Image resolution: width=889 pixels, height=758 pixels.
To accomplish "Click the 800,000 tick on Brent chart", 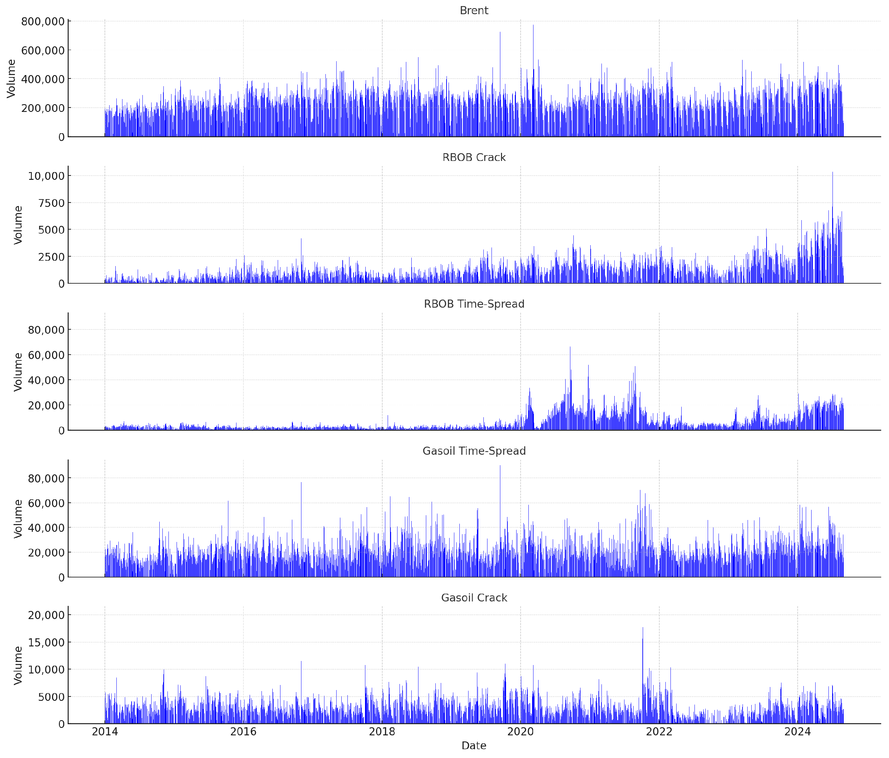I will 43,21.
